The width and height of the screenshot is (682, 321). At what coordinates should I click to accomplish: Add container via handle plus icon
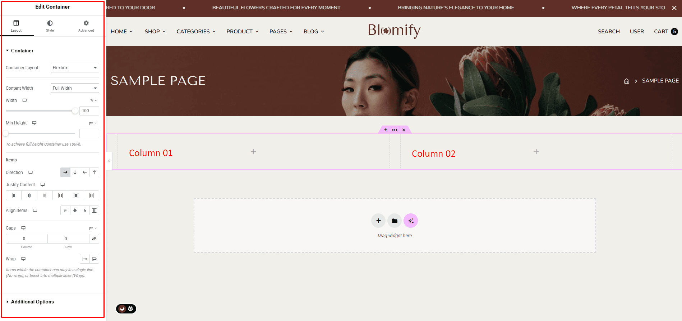coord(386,130)
